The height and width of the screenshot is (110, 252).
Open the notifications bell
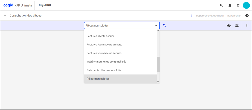pyautogui.click(x=230, y=5)
